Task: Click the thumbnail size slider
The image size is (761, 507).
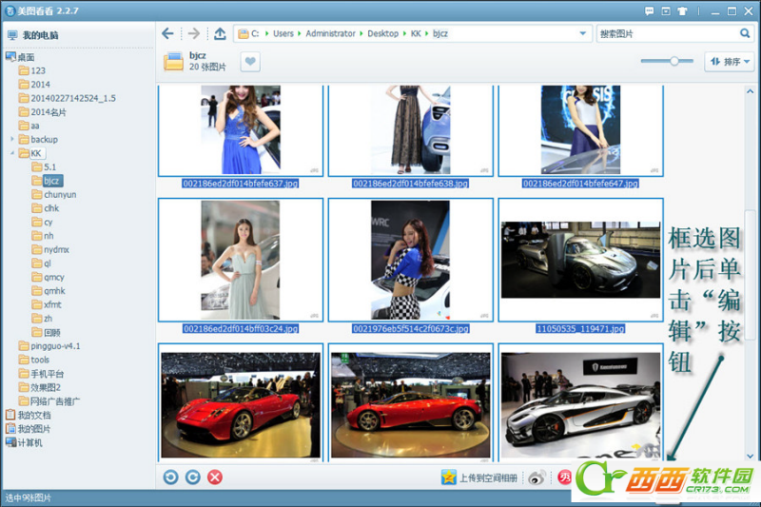Action: [673, 61]
